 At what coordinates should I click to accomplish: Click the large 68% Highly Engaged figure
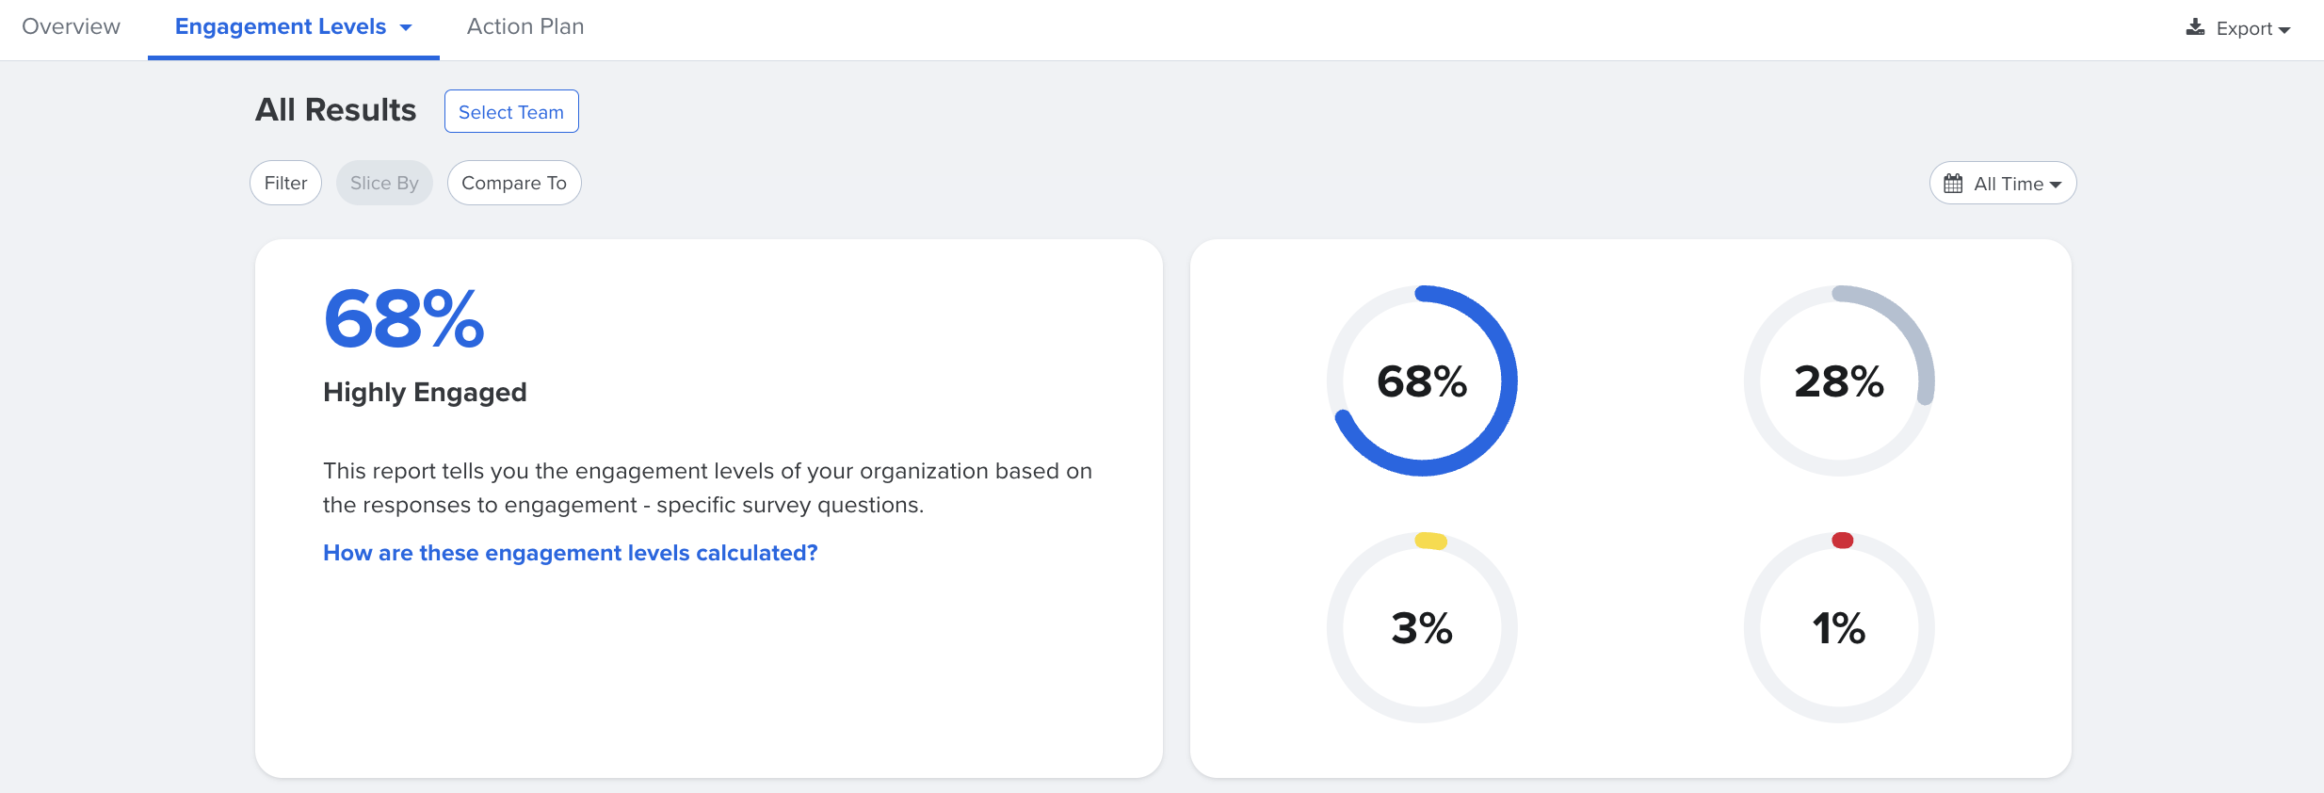pos(404,319)
